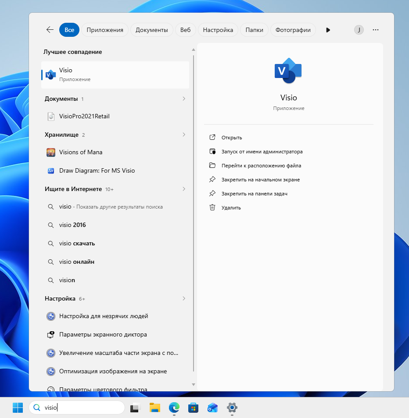Click pin icon next to панели задач

tap(212, 193)
